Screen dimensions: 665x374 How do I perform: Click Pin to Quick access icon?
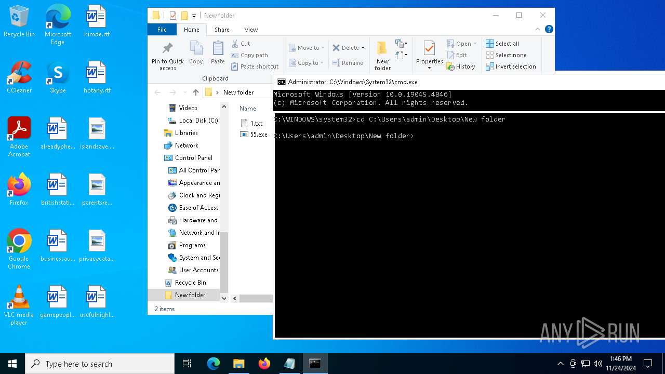(167, 56)
